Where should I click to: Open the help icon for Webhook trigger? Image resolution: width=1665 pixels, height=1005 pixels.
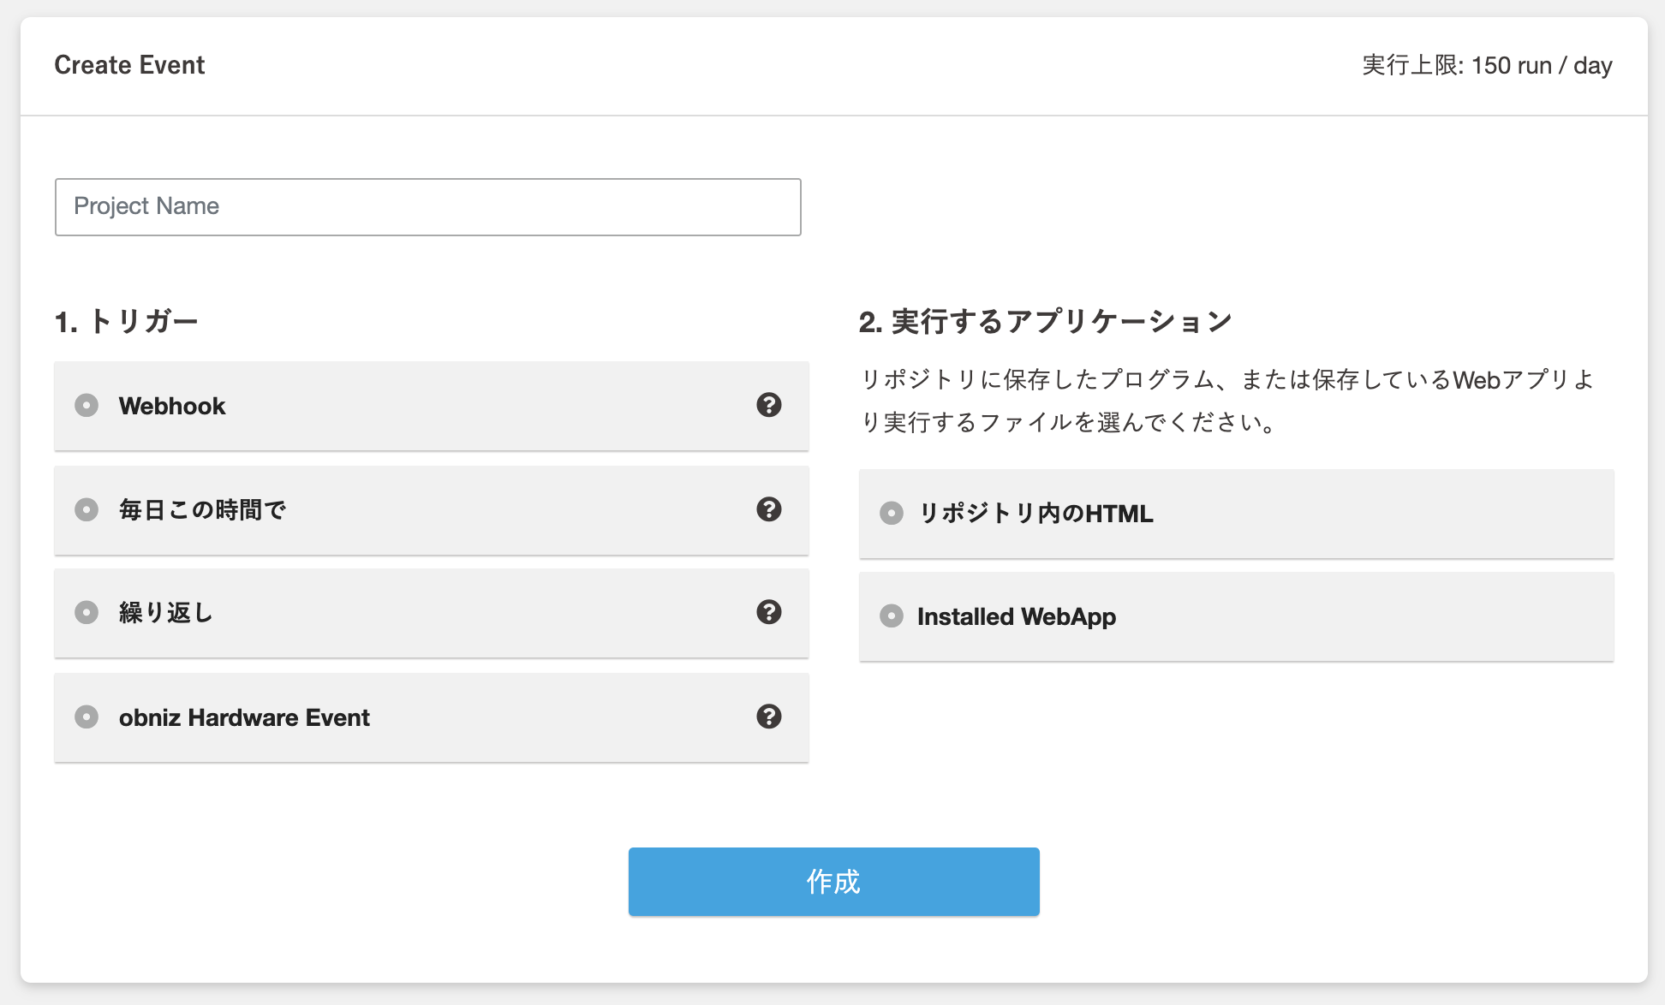pos(768,405)
